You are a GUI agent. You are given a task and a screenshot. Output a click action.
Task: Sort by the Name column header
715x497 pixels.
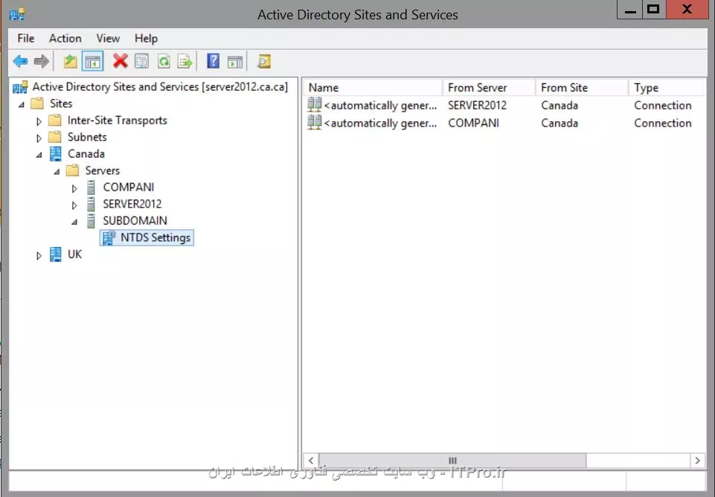click(x=373, y=88)
